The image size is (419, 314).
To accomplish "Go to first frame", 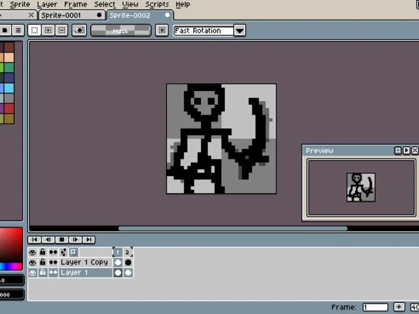I will click(35, 240).
